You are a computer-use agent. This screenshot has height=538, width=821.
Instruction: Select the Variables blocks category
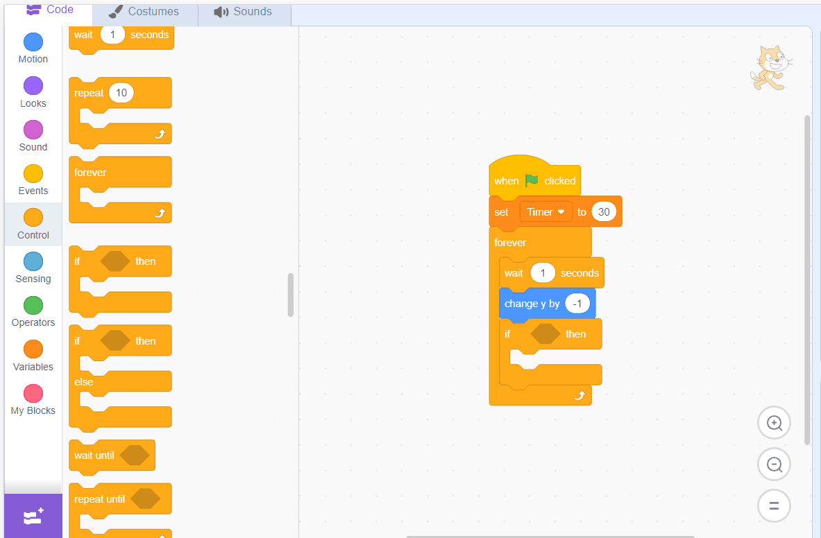point(33,356)
